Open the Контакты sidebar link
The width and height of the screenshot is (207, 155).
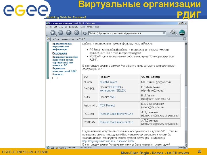[x=58, y=74]
